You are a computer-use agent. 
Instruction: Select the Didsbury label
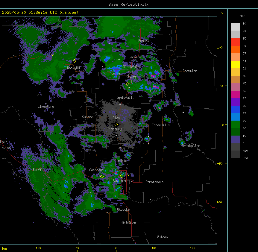pos(115,129)
